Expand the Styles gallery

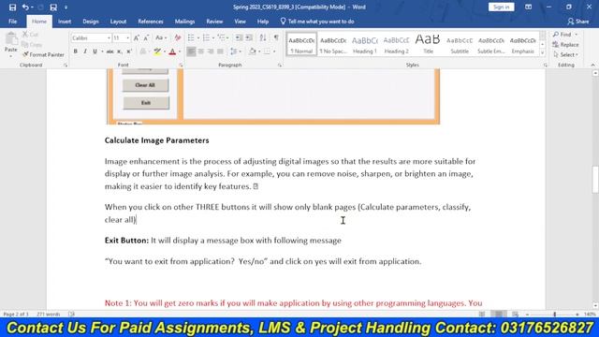(543, 52)
